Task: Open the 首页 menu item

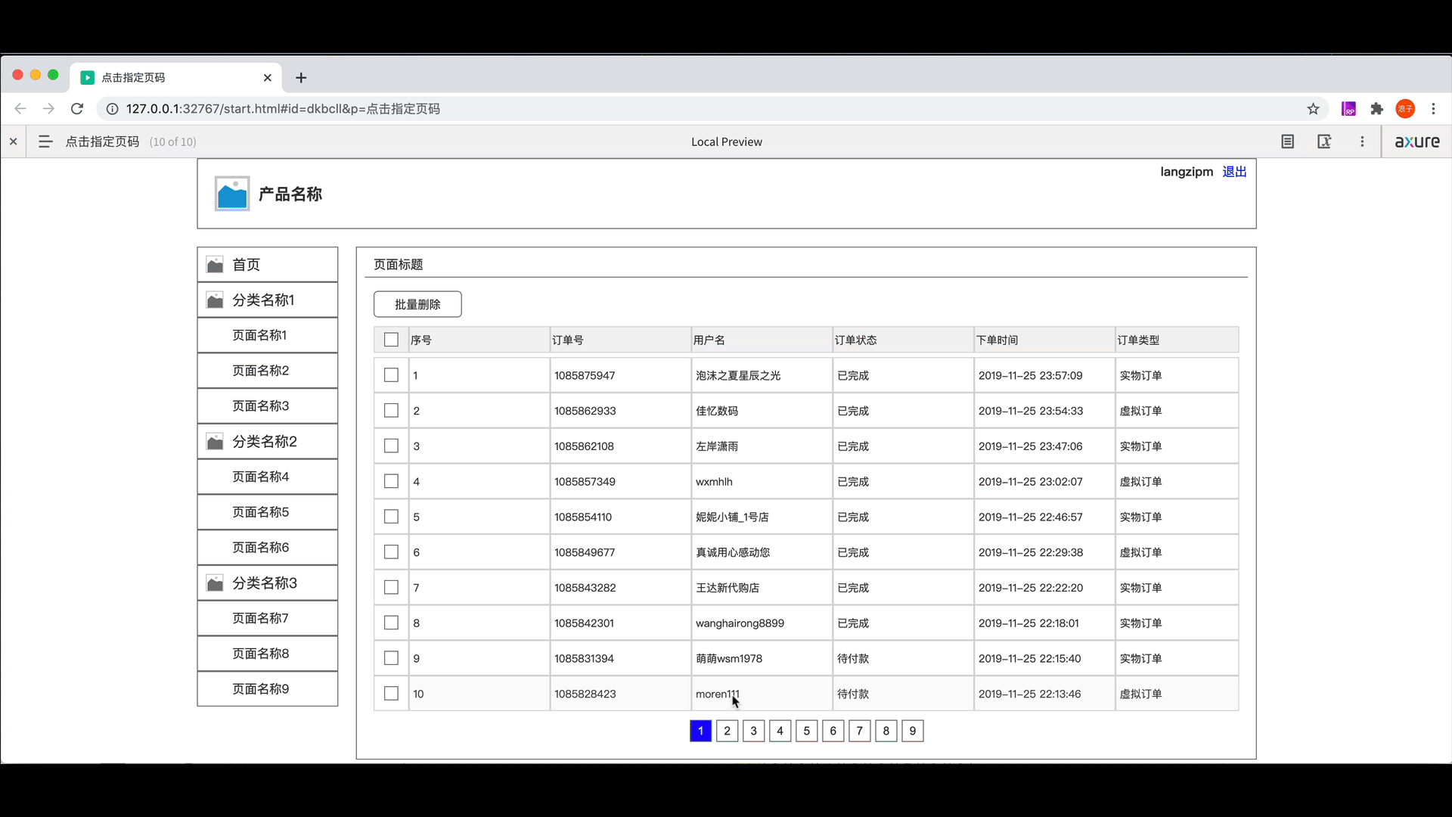Action: point(268,265)
